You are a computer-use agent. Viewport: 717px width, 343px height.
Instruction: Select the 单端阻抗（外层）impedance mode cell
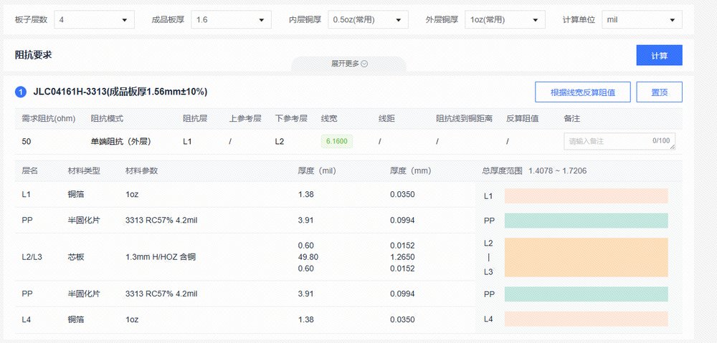120,142
